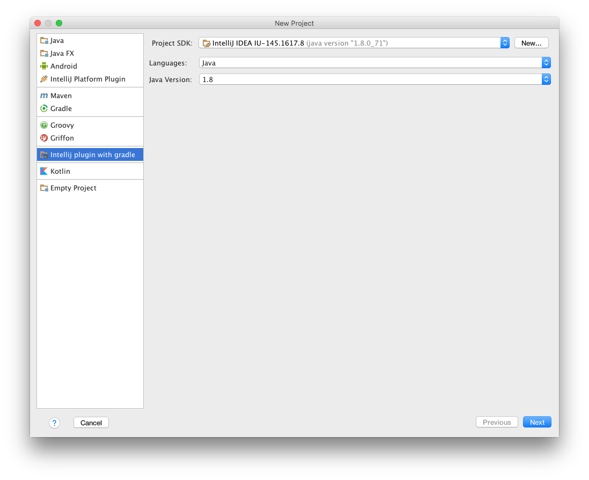Screen dimensions: 589x480
Task: Select the Groovy label in list
Action: pyautogui.click(x=62, y=125)
